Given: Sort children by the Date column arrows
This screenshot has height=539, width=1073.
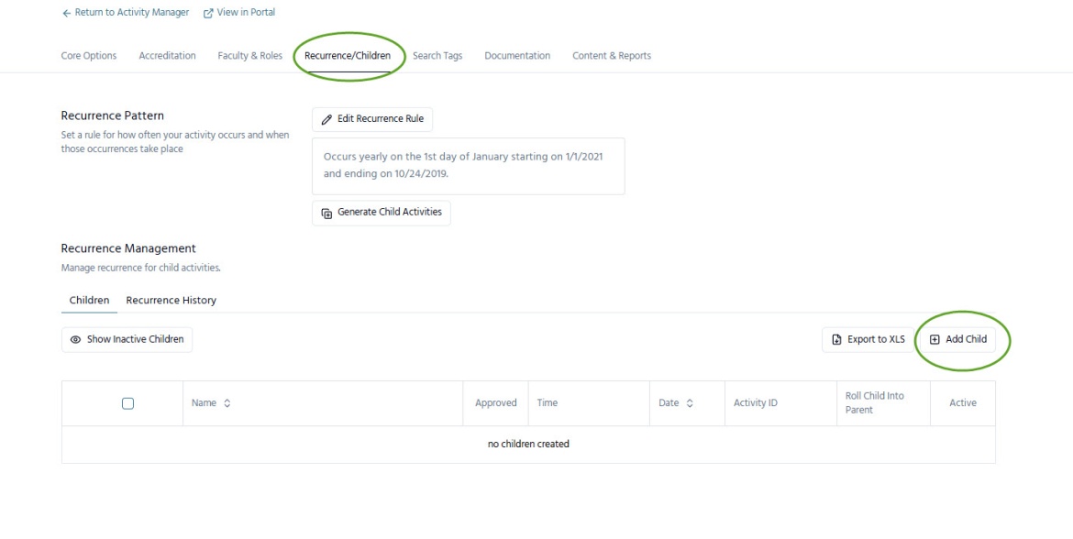Looking at the screenshot, I should (690, 403).
